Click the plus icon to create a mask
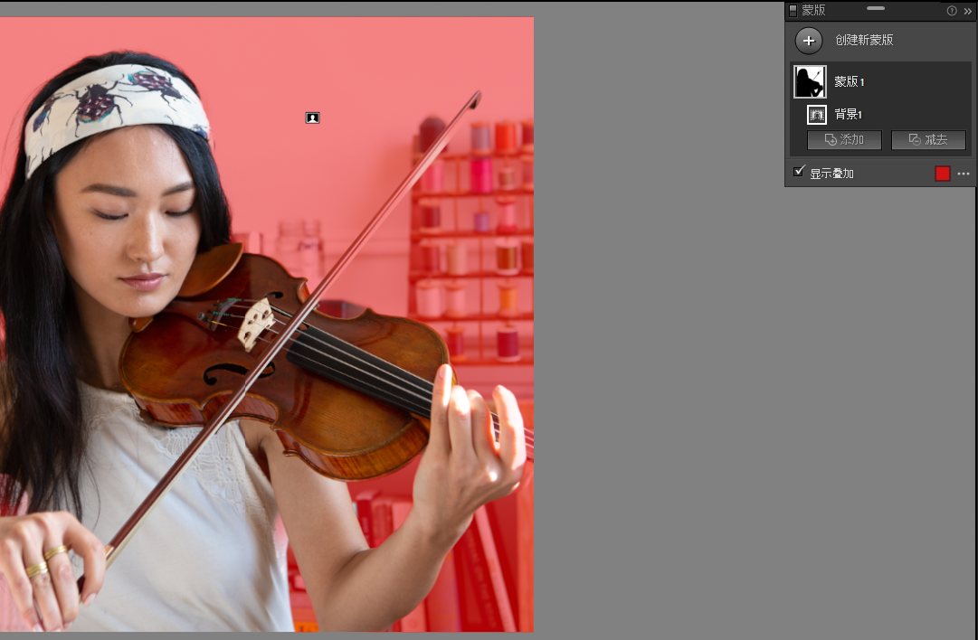The height and width of the screenshot is (640, 978). [809, 41]
